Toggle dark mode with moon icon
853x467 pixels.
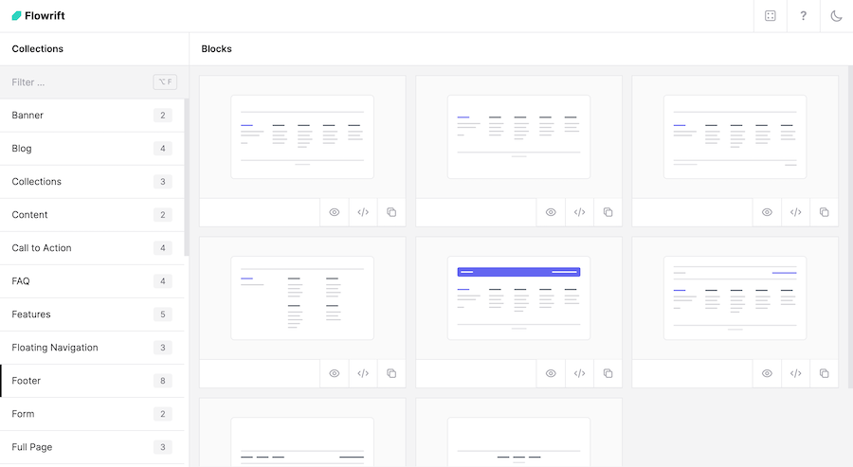pos(836,16)
